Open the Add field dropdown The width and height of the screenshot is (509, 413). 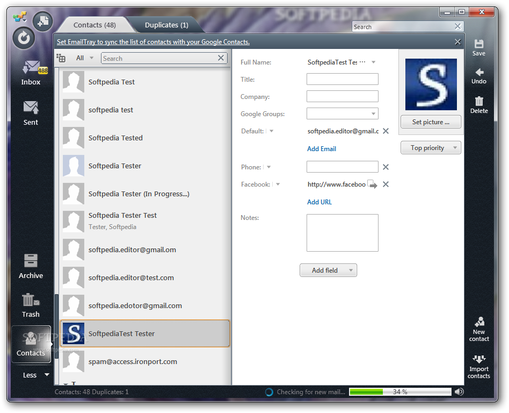(328, 270)
